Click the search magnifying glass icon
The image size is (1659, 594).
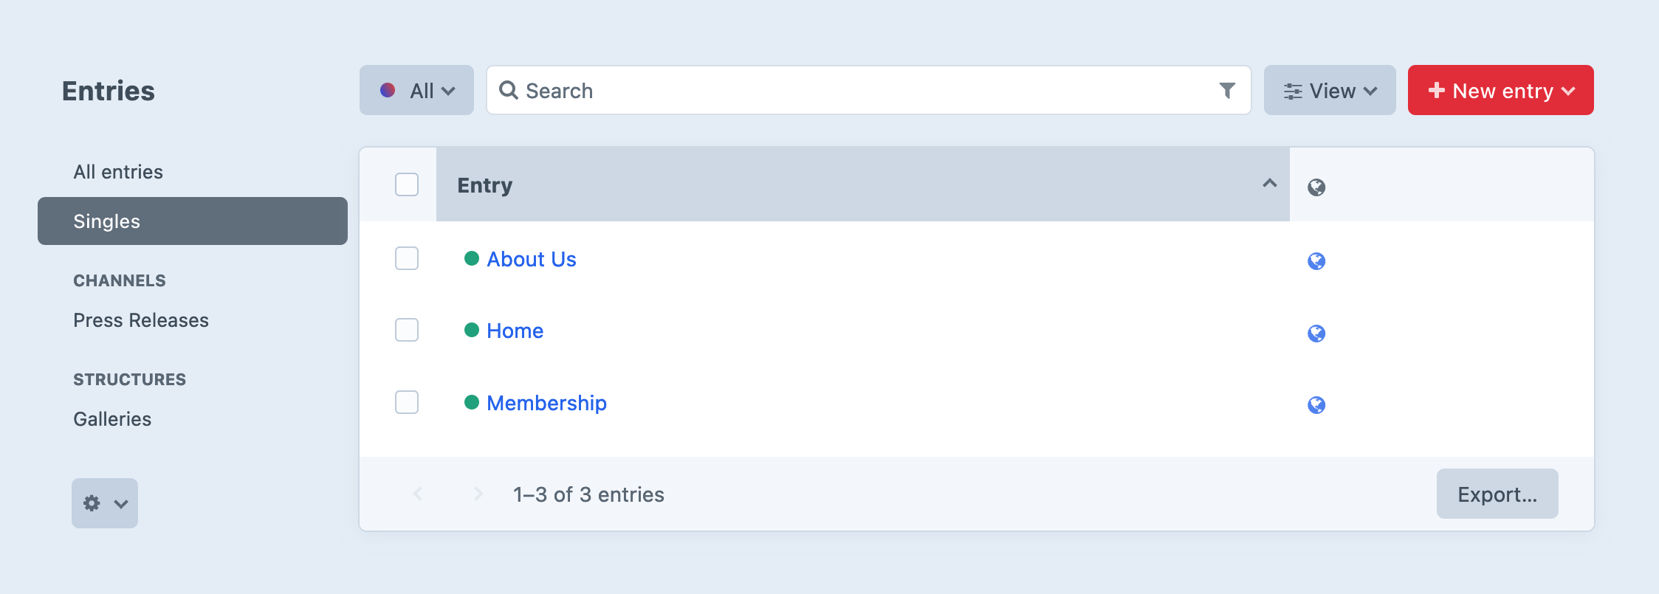(x=508, y=90)
